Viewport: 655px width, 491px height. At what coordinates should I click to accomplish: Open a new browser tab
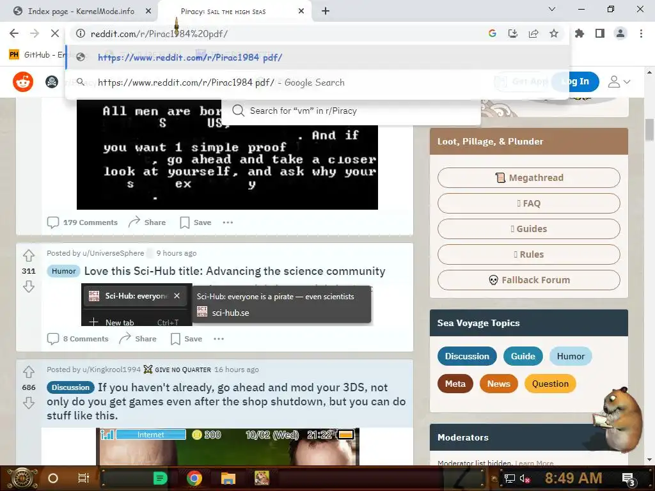click(x=326, y=11)
